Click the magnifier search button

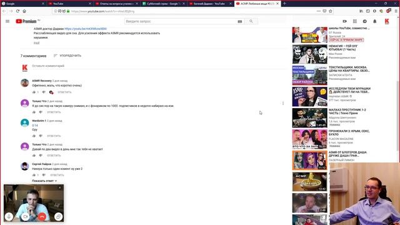(x=251, y=21)
